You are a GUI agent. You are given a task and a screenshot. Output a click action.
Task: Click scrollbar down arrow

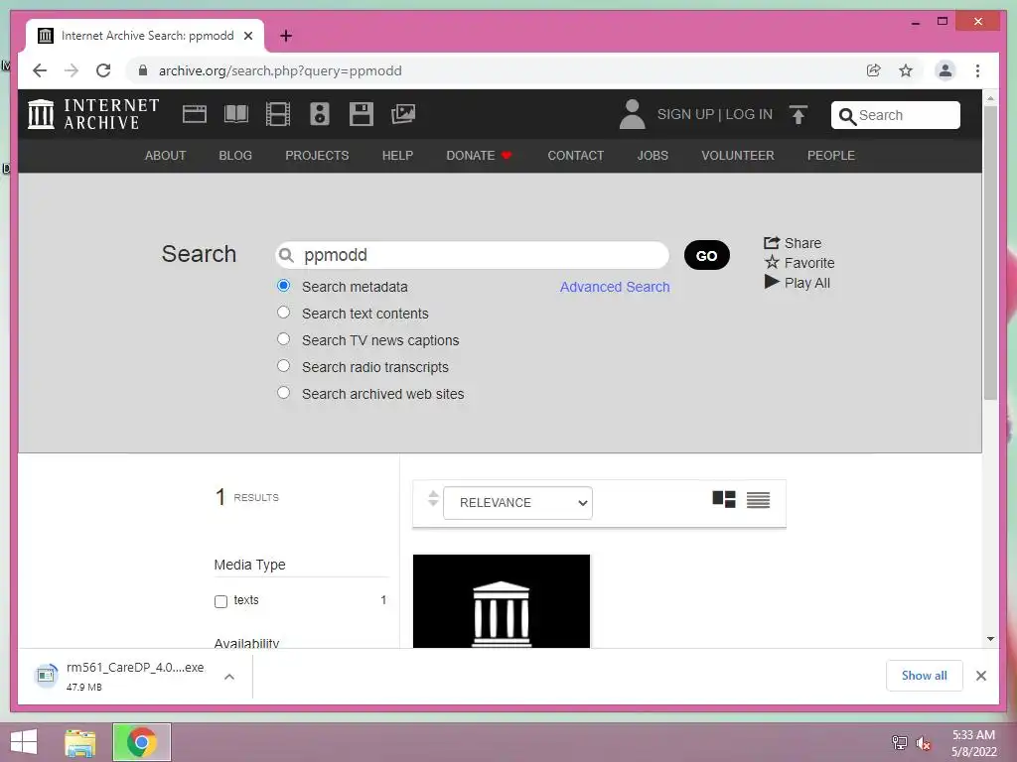pos(990,639)
